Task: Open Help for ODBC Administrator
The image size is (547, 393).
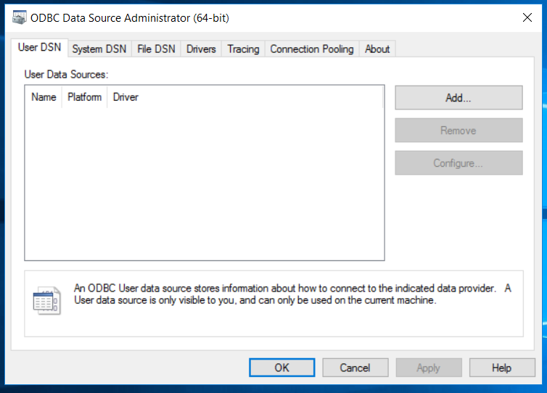Action: [502, 368]
